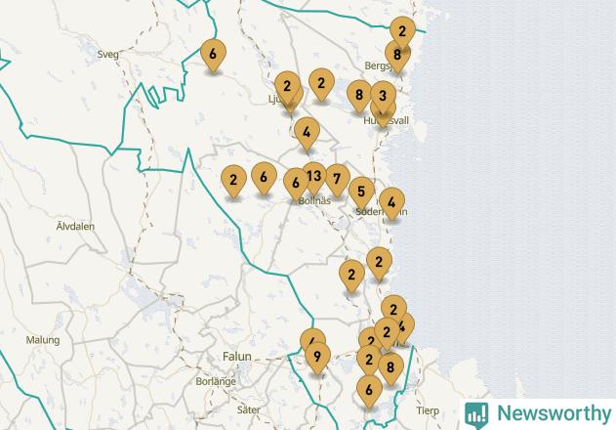Click the inland 2 marker south of Söderhamn

351,275
